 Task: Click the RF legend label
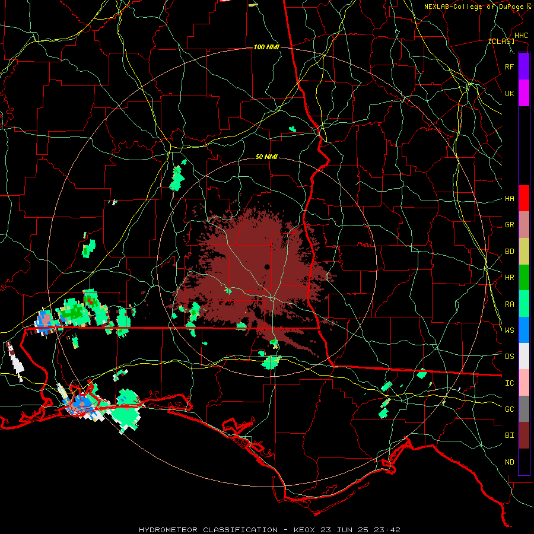509,66
